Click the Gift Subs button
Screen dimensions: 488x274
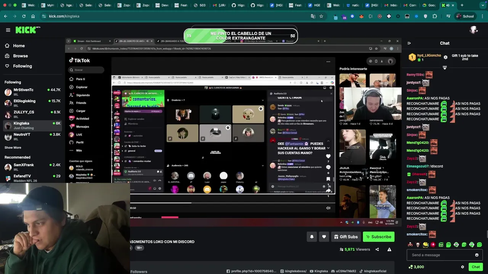coord(346,237)
